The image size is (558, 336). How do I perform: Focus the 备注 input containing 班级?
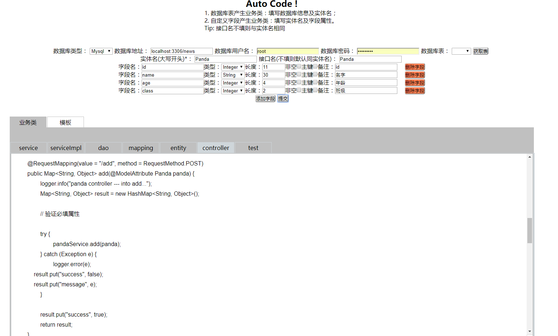366,91
